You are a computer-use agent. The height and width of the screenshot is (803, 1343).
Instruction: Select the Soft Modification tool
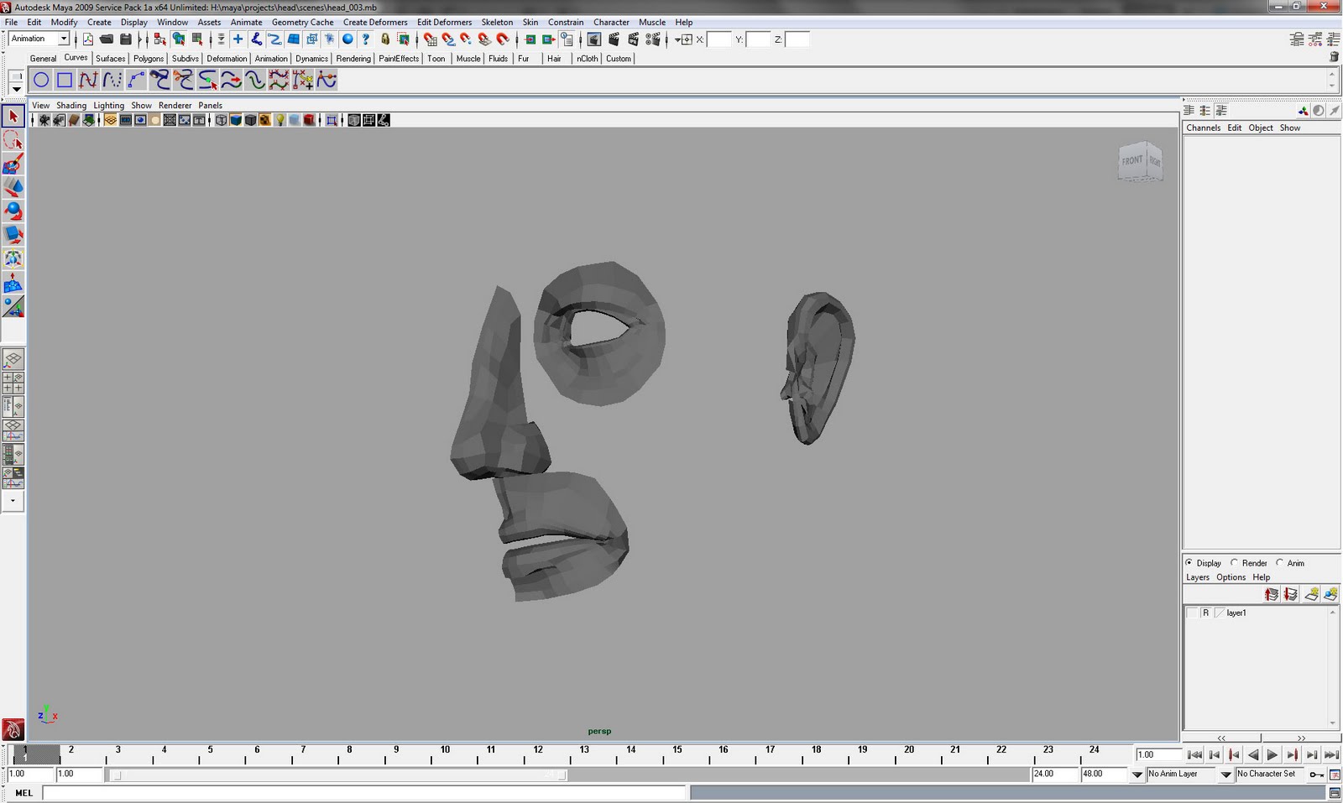click(13, 283)
